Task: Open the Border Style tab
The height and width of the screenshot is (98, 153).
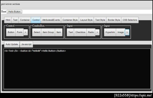Action: (x=114, y=20)
